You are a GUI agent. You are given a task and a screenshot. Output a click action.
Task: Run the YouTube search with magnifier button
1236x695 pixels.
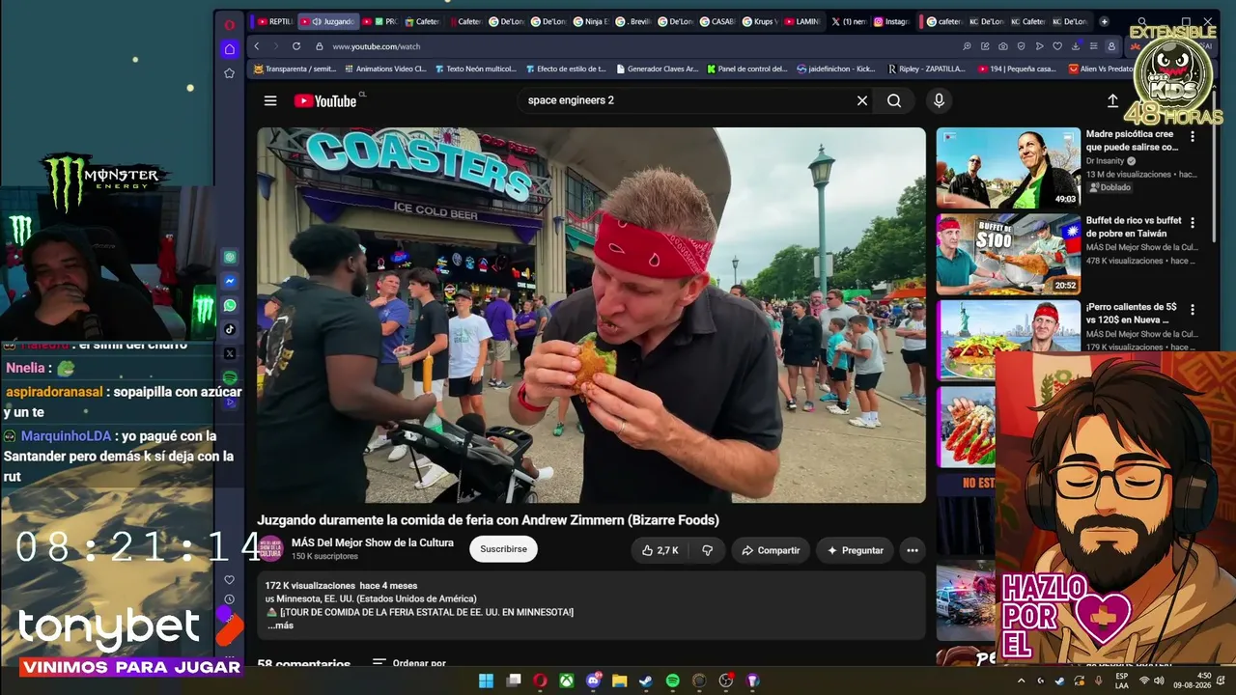click(x=894, y=100)
